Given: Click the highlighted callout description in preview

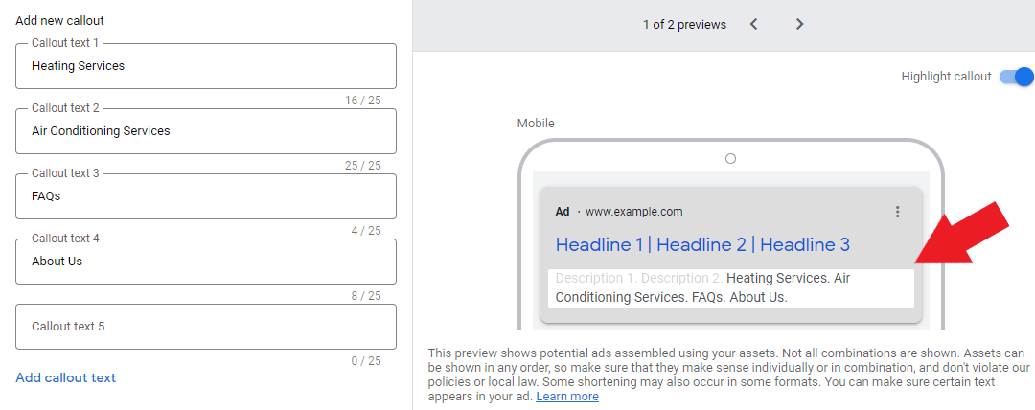Looking at the screenshot, I should pyautogui.click(x=730, y=287).
